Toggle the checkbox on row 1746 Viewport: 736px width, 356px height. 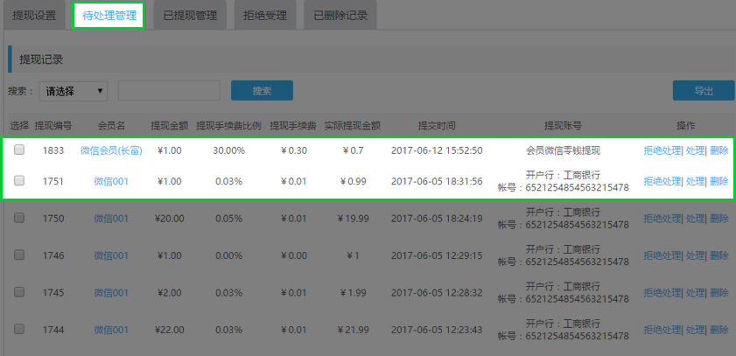[x=19, y=255]
